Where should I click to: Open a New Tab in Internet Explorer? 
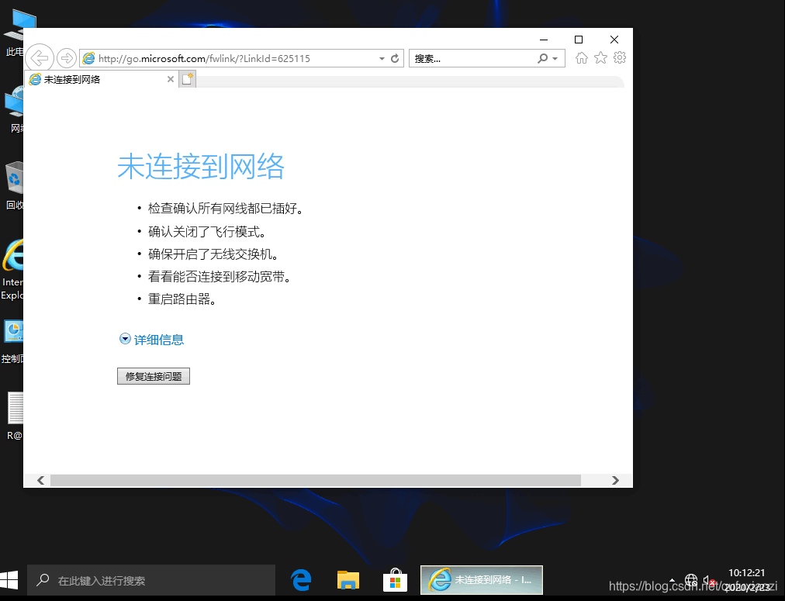pyautogui.click(x=187, y=78)
